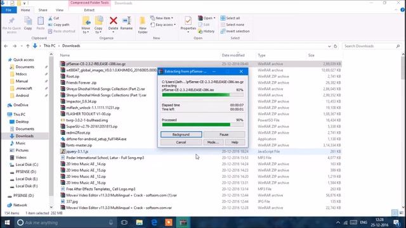The height and width of the screenshot is (228, 406).
Task: Open the Action Center notification icon
Action: pyautogui.click(x=396, y=222)
